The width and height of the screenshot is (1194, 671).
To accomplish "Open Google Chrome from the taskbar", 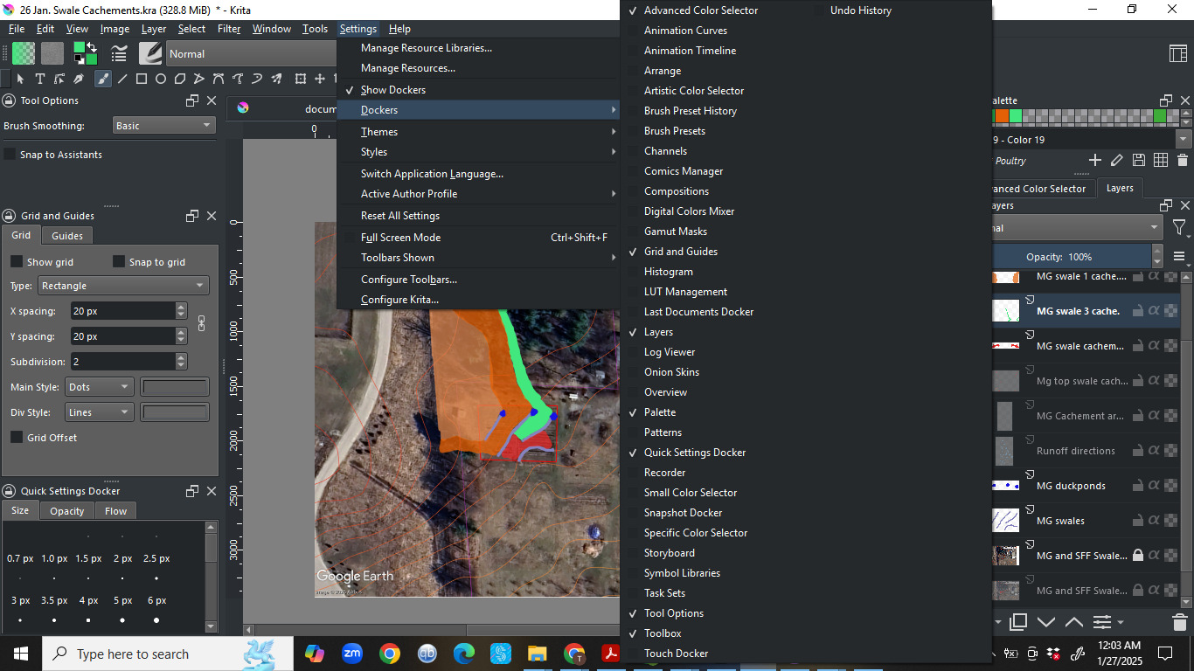I will tap(390, 654).
